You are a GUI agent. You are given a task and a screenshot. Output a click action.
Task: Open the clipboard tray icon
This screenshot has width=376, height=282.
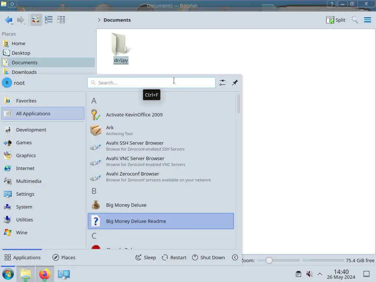coord(298,274)
